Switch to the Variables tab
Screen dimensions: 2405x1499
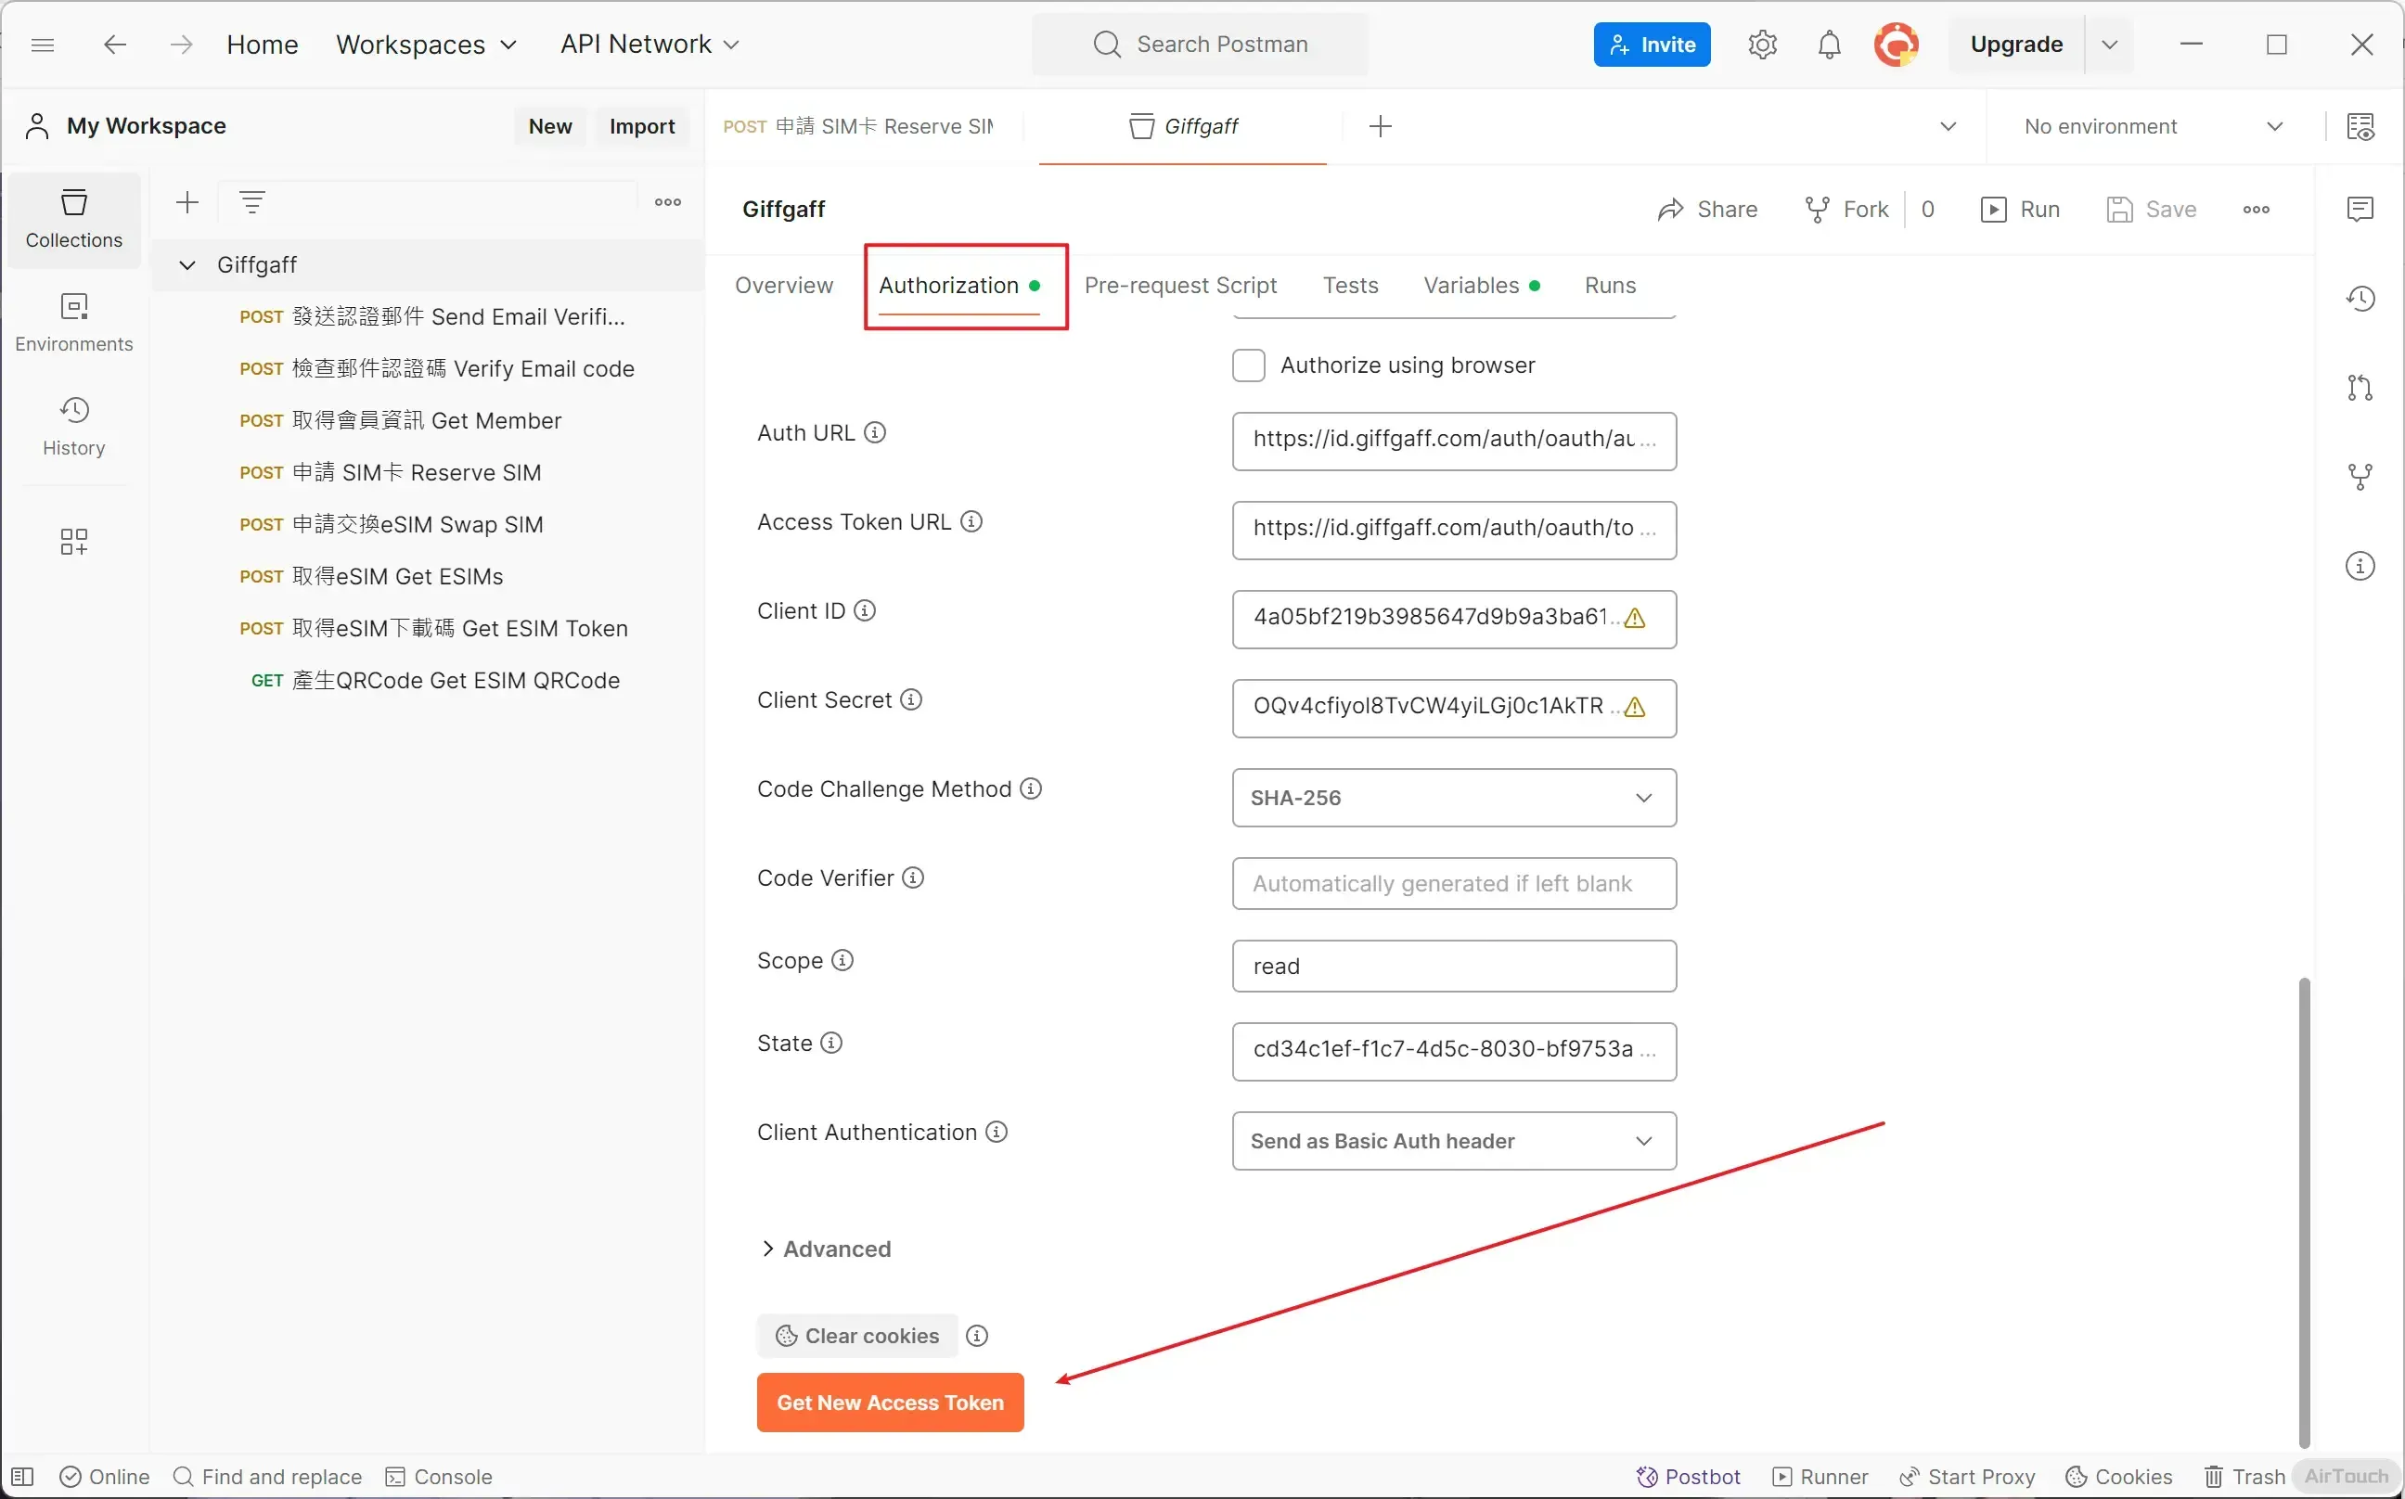click(1471, 286)
